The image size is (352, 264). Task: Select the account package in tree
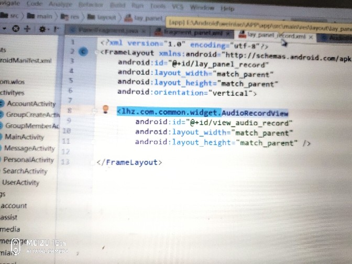coord(14,206)
